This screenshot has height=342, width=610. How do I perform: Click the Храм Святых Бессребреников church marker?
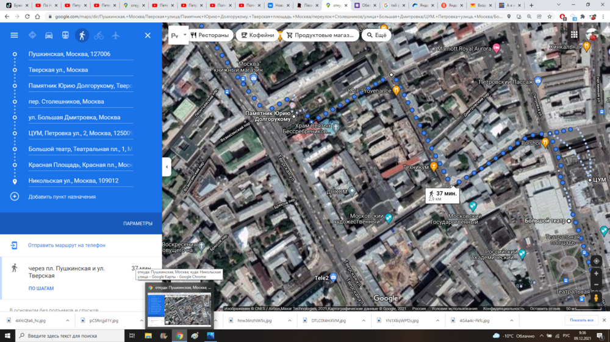click(335, 127)
